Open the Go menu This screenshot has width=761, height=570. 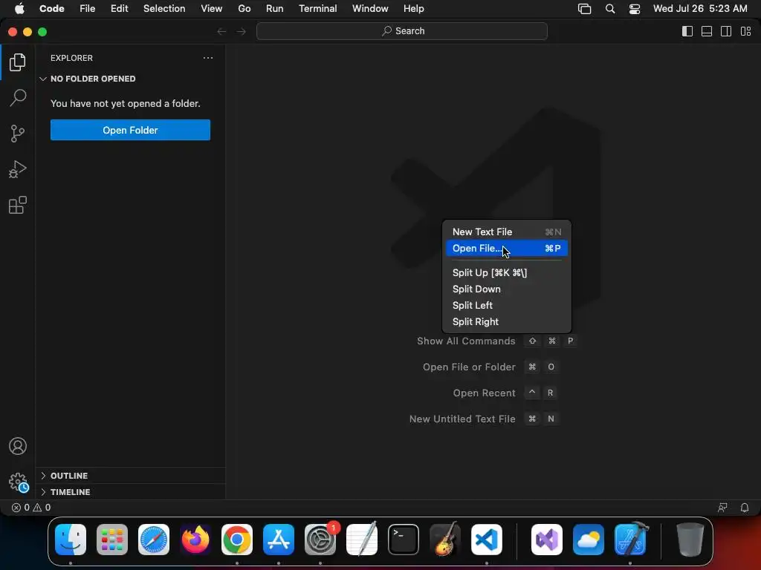244,9
